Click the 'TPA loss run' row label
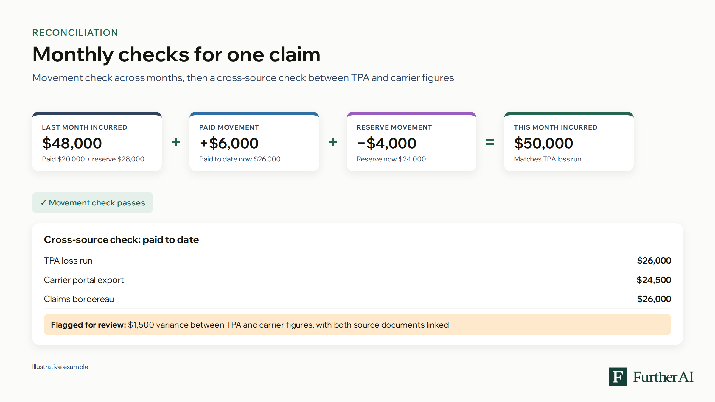The height and width of the screenshot is (402, 715). pyautogui.click(x=68, y=261)
